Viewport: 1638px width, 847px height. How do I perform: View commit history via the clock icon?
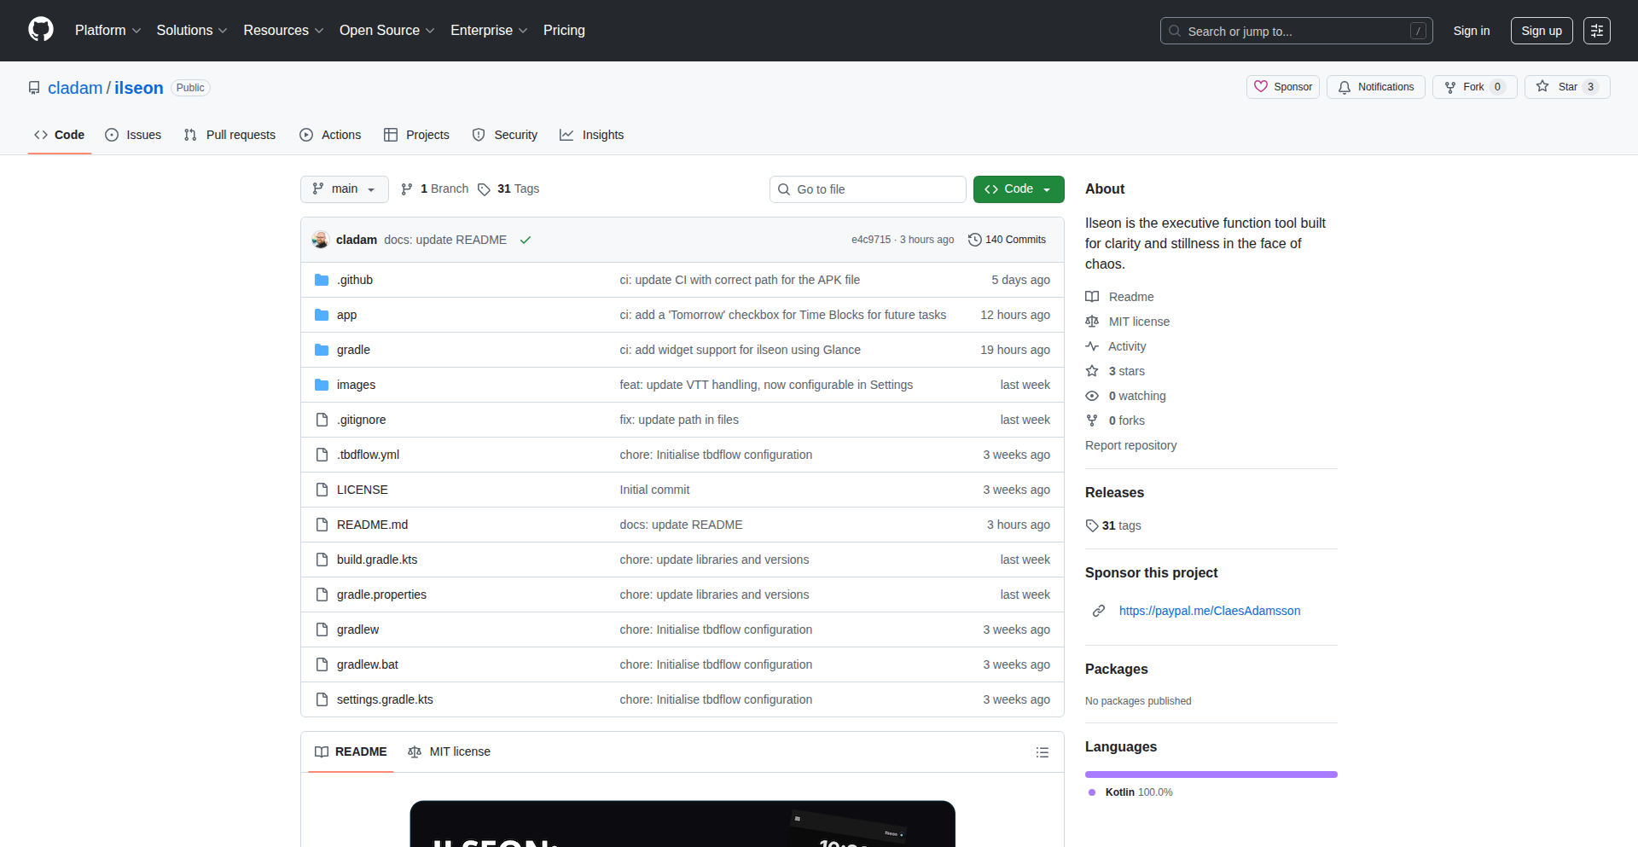pyautogui.click(x=975, y=240)
